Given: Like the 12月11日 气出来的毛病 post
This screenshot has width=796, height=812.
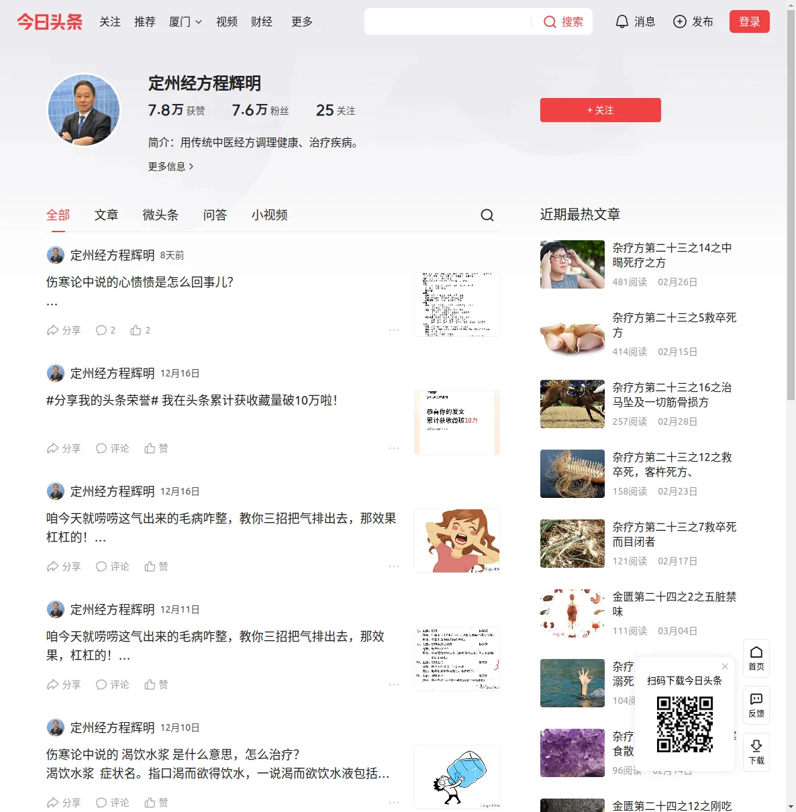Looking at the screenshot, I should pos(156,684).
